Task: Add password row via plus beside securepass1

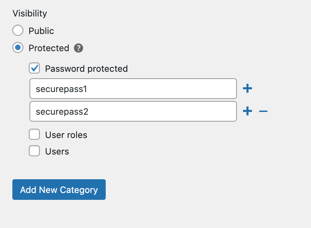Action: pos(247,88)
